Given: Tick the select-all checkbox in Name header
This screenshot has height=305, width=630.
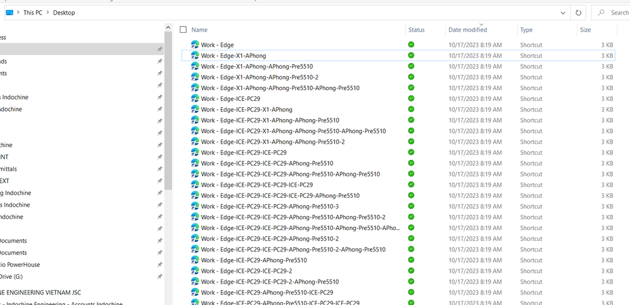Looking at the screenshot, I should click(184, 30).
